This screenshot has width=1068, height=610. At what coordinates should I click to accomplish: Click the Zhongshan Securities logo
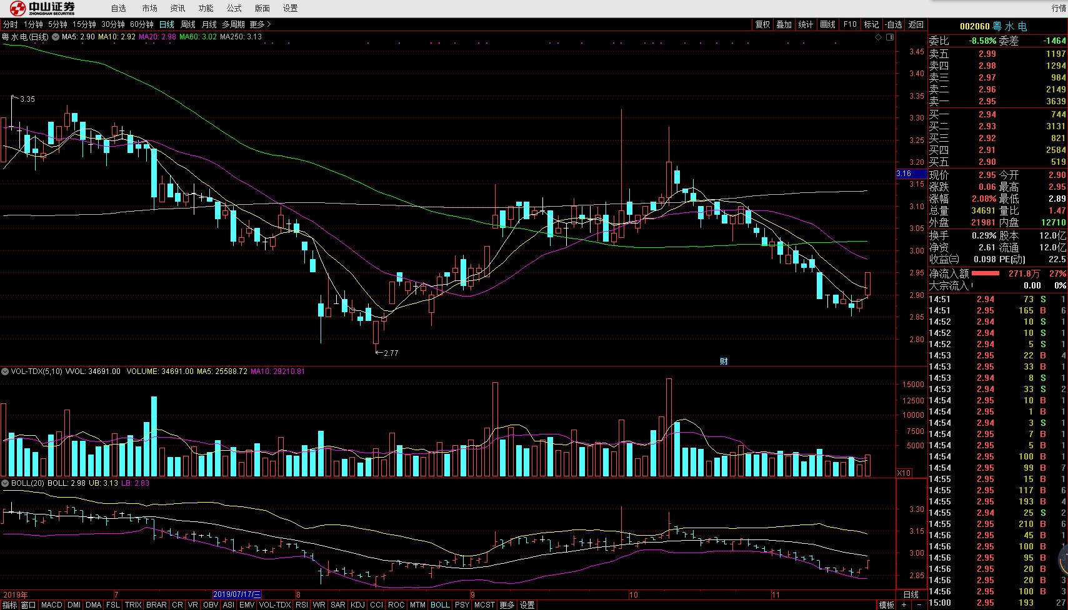43,8
